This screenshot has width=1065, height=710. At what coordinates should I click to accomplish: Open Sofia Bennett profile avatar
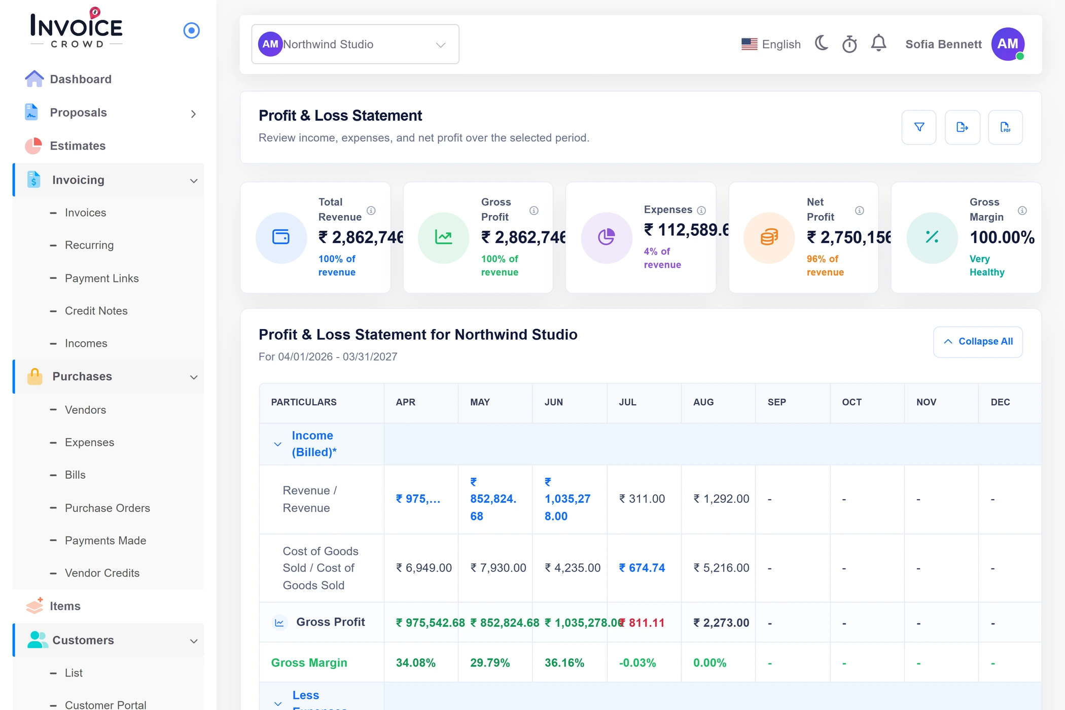[x=1008, y=44]
